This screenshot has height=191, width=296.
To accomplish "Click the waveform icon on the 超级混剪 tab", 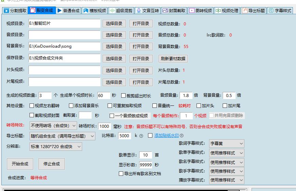I will (x=112, y=10).
